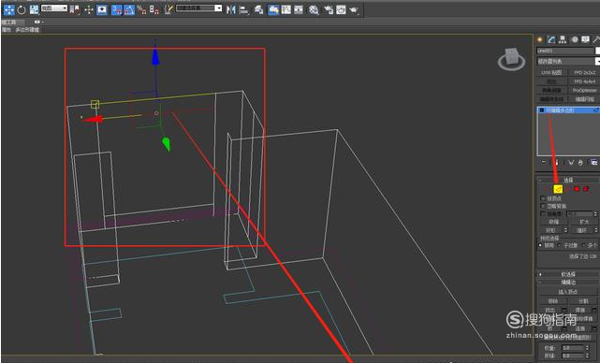Screen dimensions: 600x363
Task: Open the Material Editor icon
Action: pyautogui.click(x=314, y=9)
